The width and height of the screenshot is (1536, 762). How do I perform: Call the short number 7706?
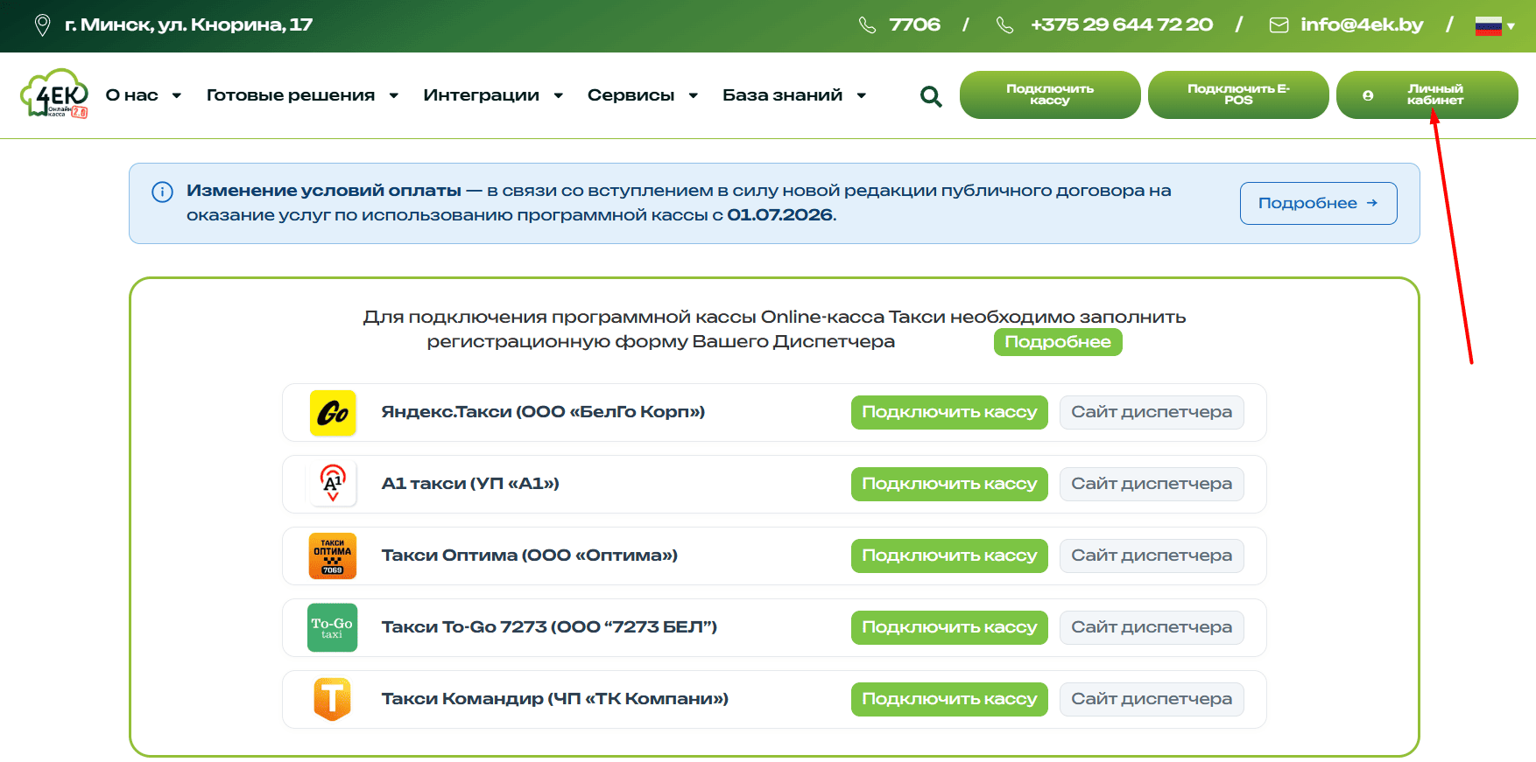914,24
